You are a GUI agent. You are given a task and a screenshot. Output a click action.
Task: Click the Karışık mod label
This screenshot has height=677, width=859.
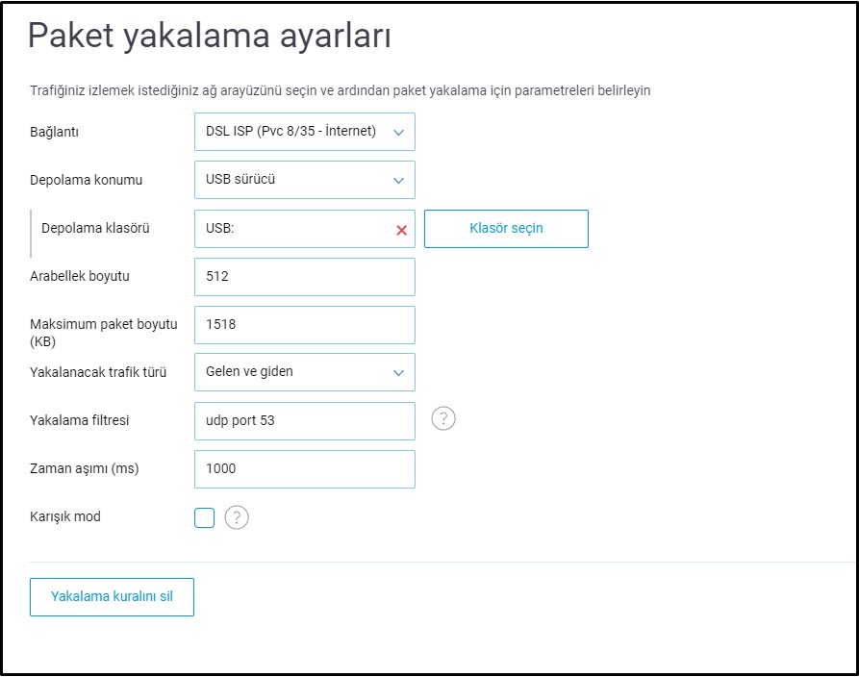point(65,516)
